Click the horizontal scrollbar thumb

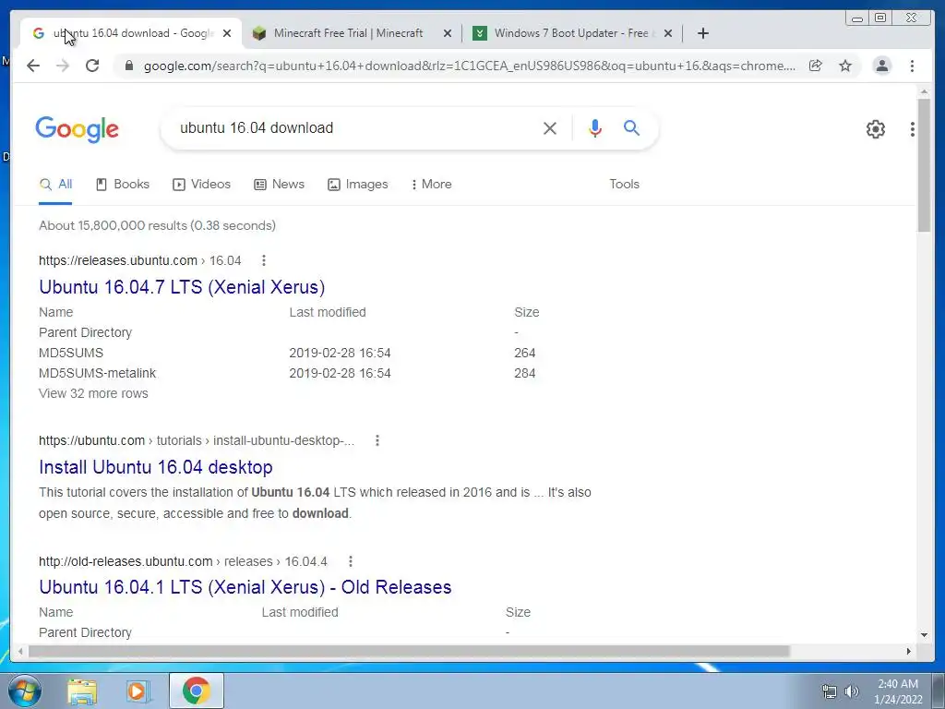(x=409, y=651)
